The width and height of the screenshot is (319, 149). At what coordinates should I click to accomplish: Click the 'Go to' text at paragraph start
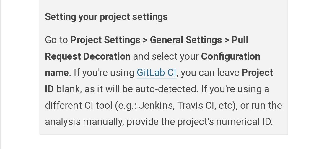[x=56, y=40]
